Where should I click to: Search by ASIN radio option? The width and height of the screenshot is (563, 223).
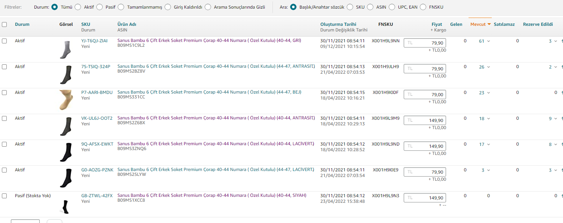370,7
